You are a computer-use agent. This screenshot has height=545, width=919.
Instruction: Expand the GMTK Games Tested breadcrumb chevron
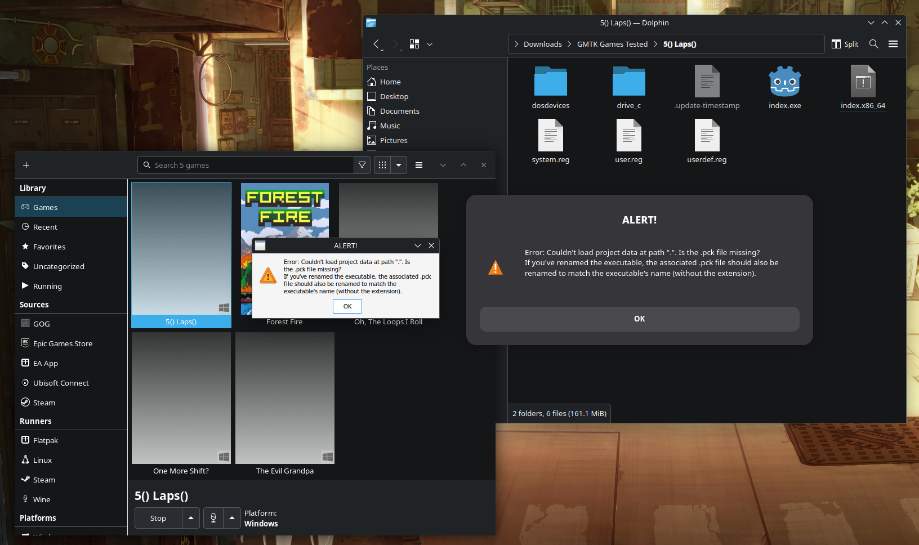click(x=655, y=44)
